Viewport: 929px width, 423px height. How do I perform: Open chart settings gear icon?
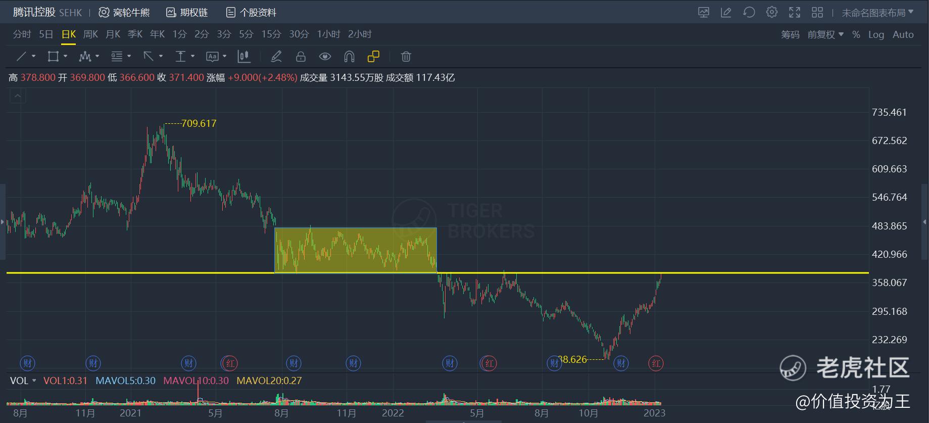(x=772, y=12)
